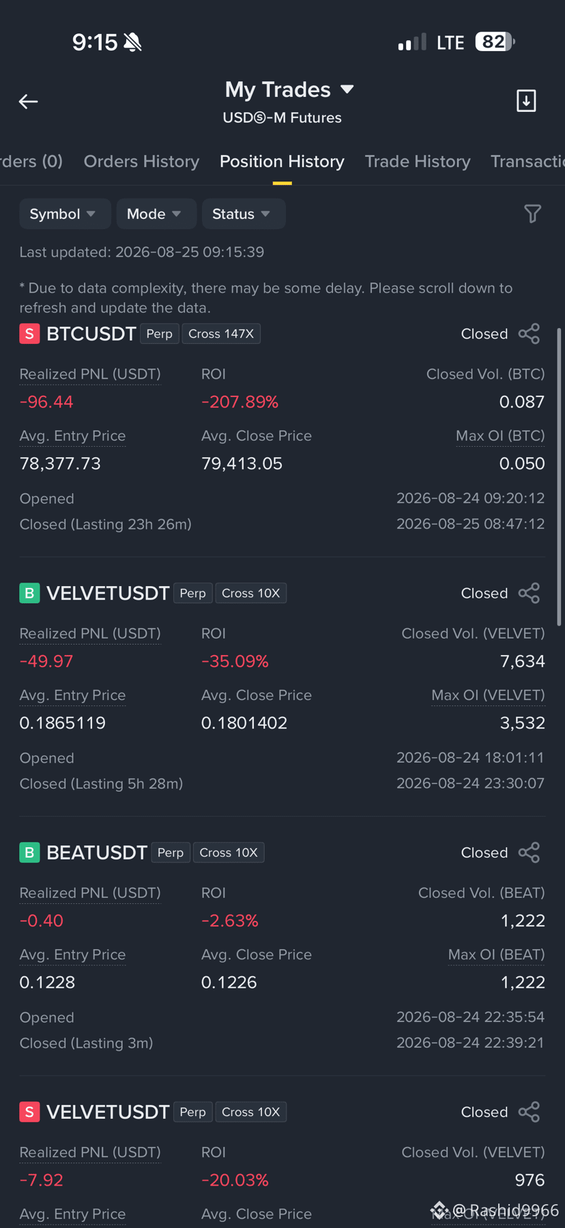
Task: Switch to the Trade History tab
Action: pos(418,162)
